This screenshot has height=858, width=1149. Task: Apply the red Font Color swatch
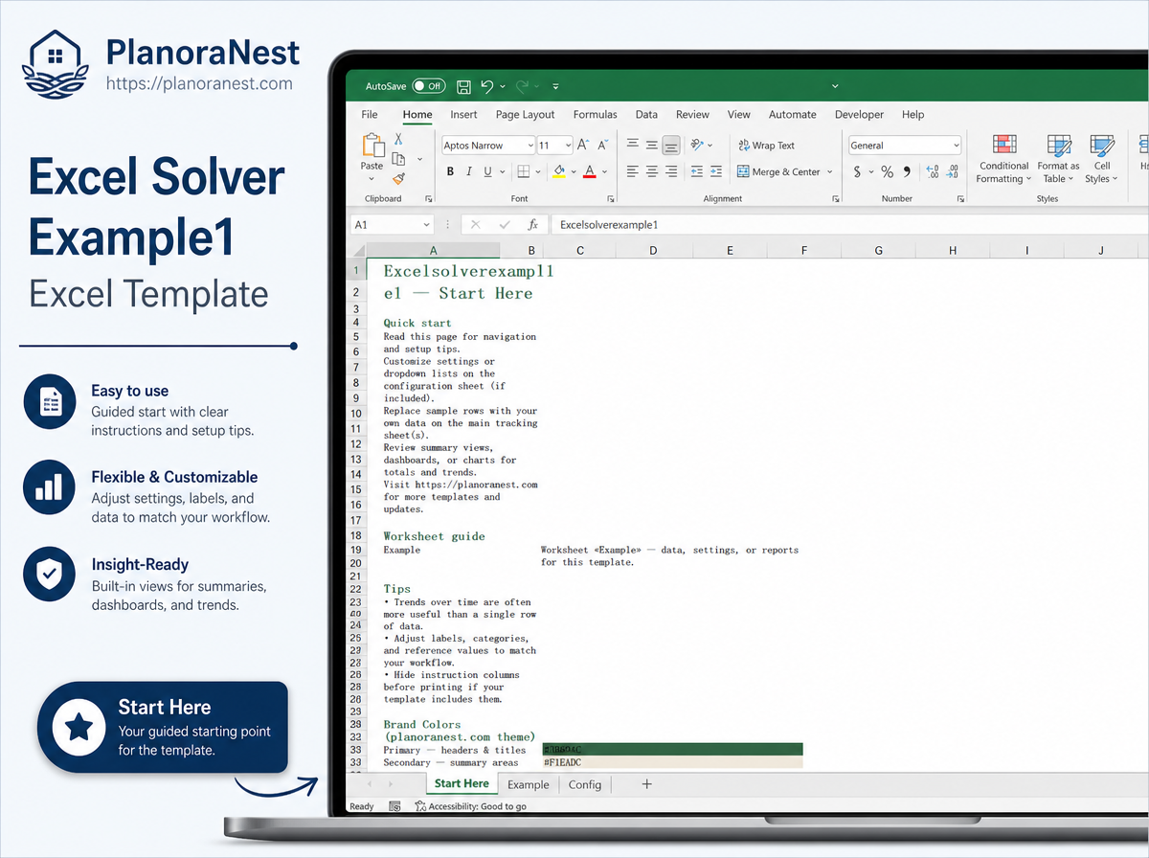coord(590,172)
